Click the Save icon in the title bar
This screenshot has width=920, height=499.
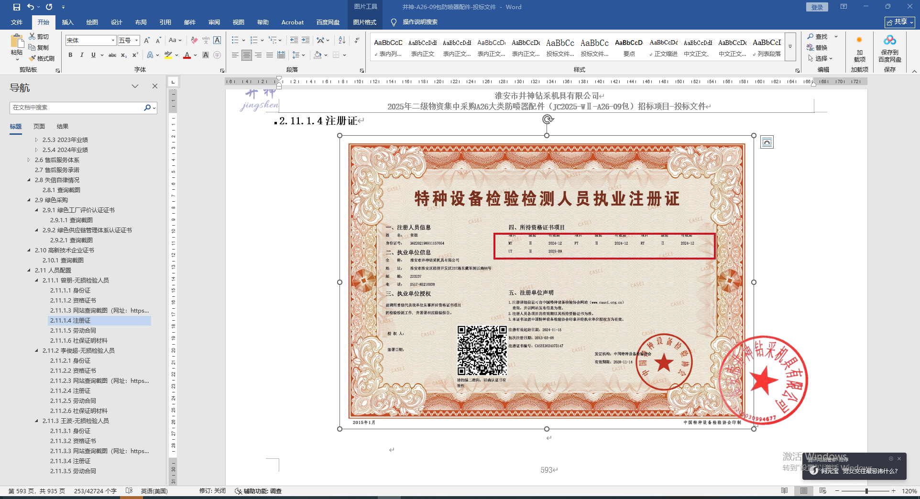[x=17, y=7]
